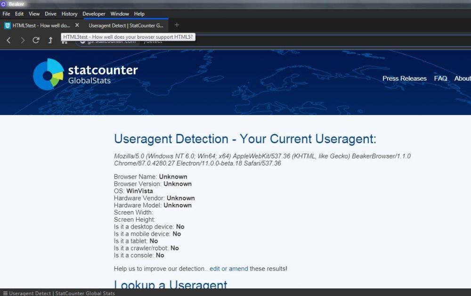
Task: Follow the 'edit or amend' link
Action: [228, 269]
